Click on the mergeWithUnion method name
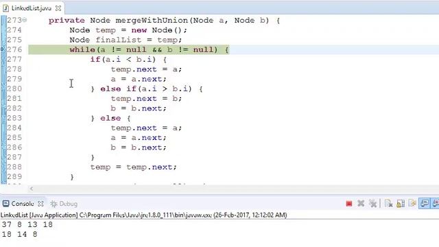The width and height of the screenshot is (439, 247). pyautogui.click(x=152, y=21)
